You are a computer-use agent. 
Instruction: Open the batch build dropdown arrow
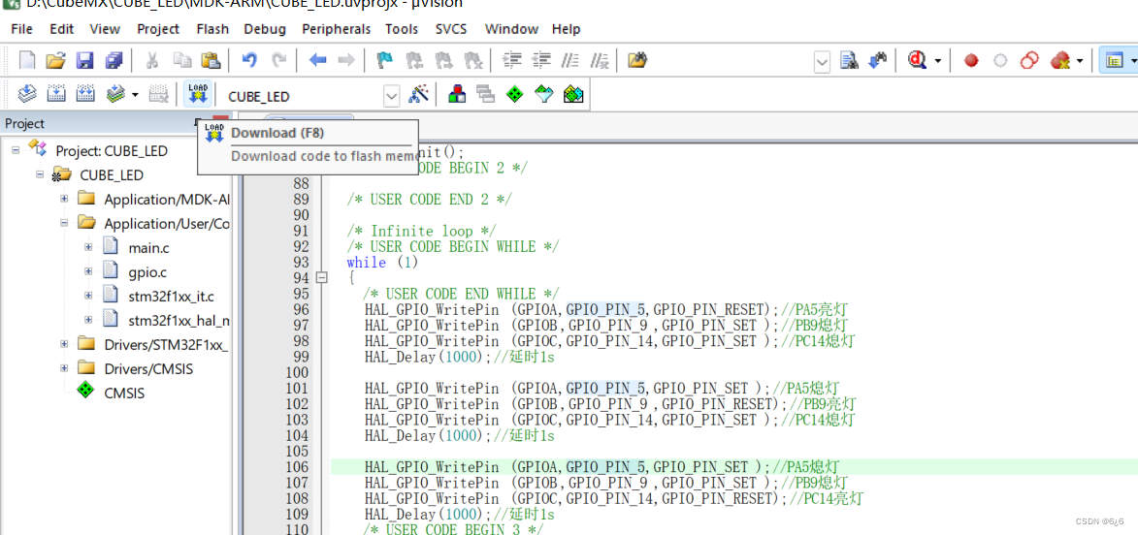pyautogui.click(x=135, y=94)
